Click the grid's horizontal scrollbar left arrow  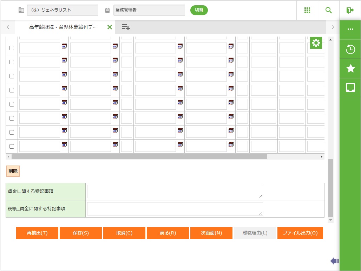(x=8, y=157)
